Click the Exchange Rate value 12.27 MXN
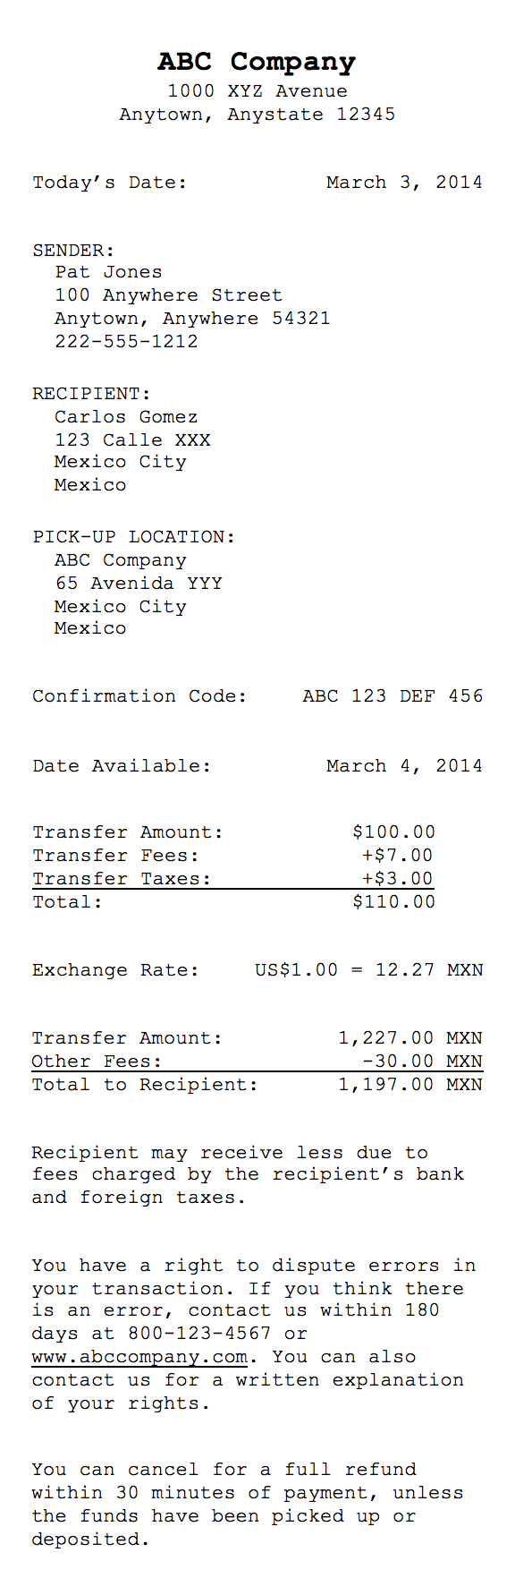 click(429, 970)
